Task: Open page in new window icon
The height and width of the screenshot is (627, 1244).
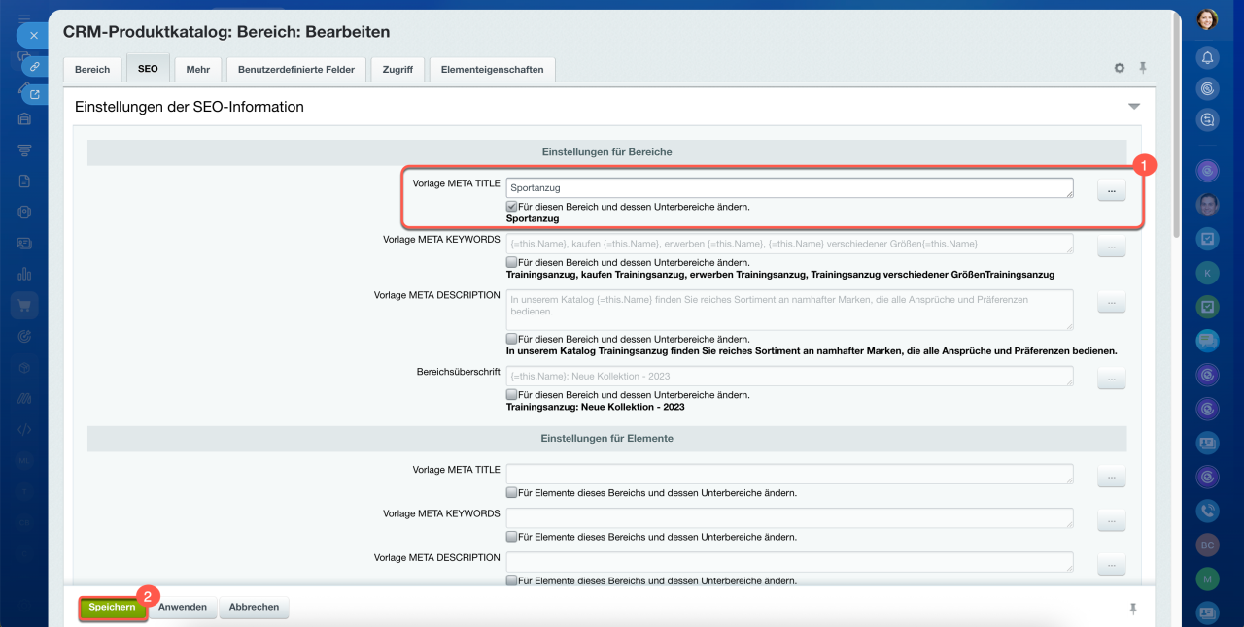Action: pyautogui.click(x=35, y=94)
